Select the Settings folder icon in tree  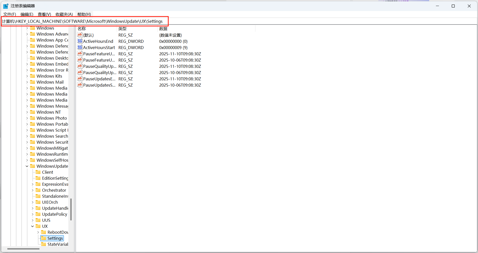(44, 238)
